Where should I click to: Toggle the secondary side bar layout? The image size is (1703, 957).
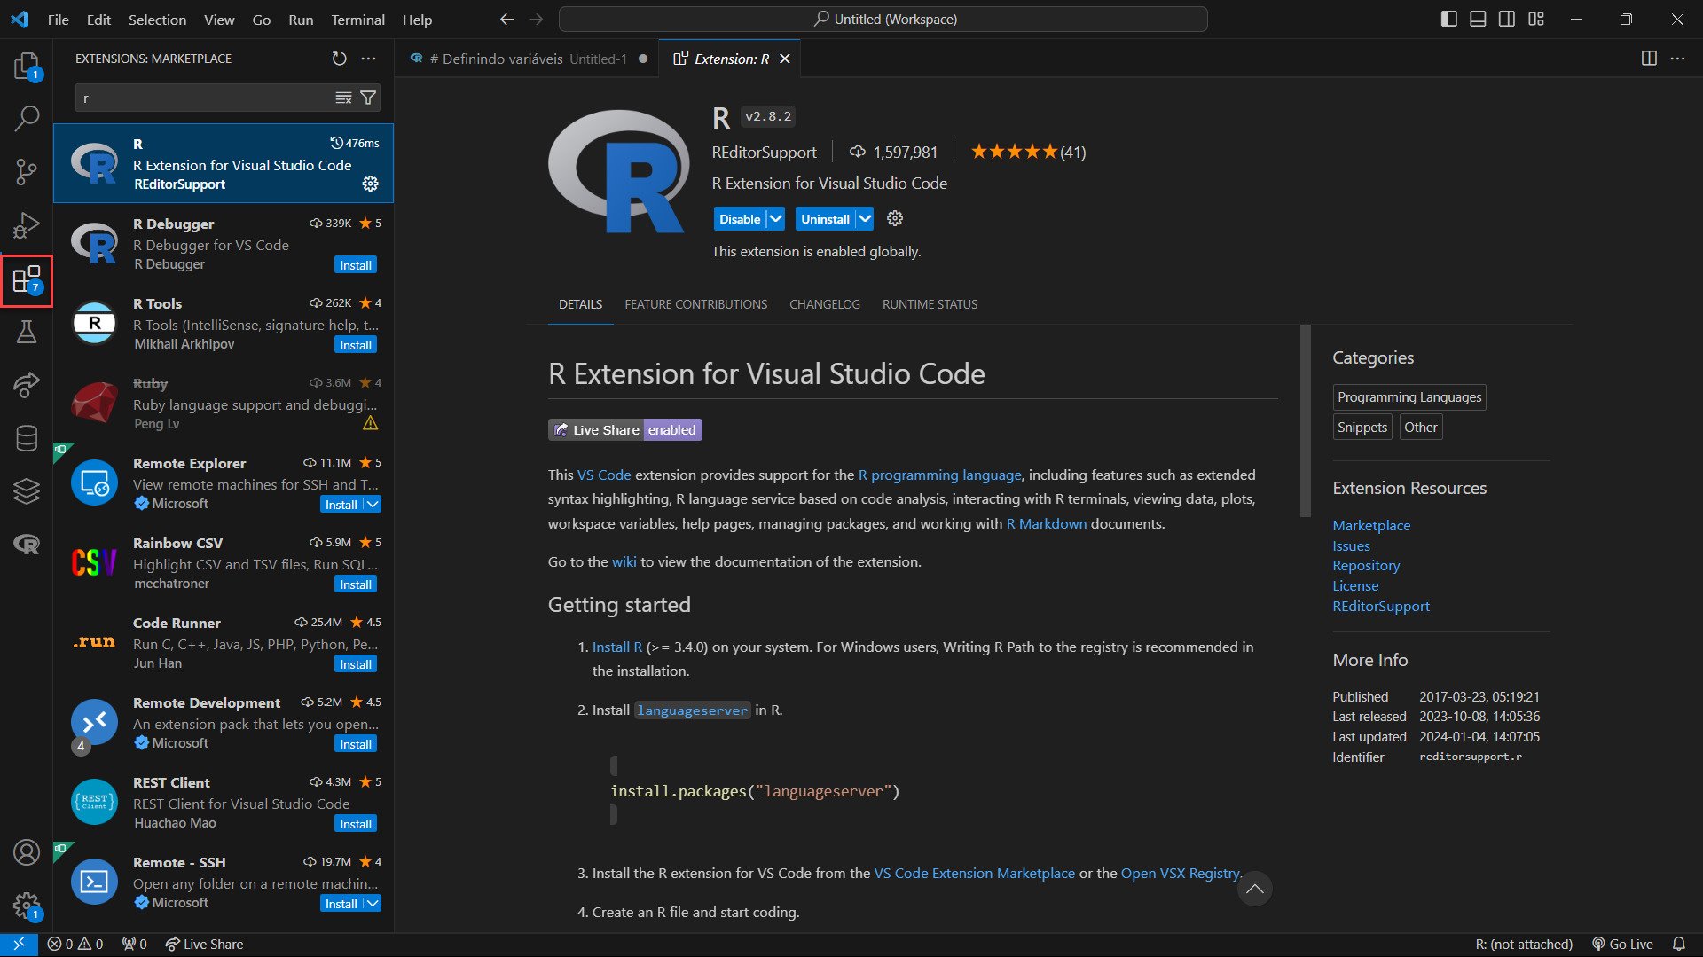1507,19
